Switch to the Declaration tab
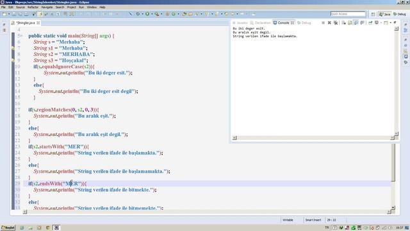The width and height of the screenshot is (410, 231). pos(261,23)
